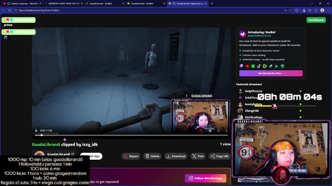Viewport: 332px width, 186px height.
Task: Open the video player's three-dot options
Action: click(x=227, y=131)
